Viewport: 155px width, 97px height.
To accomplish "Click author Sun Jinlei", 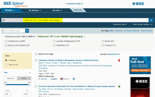I will 42,89.
